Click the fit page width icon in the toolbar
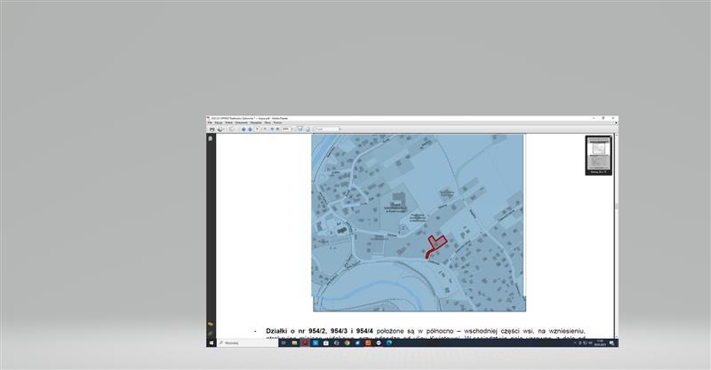 [x=300, y=129]
